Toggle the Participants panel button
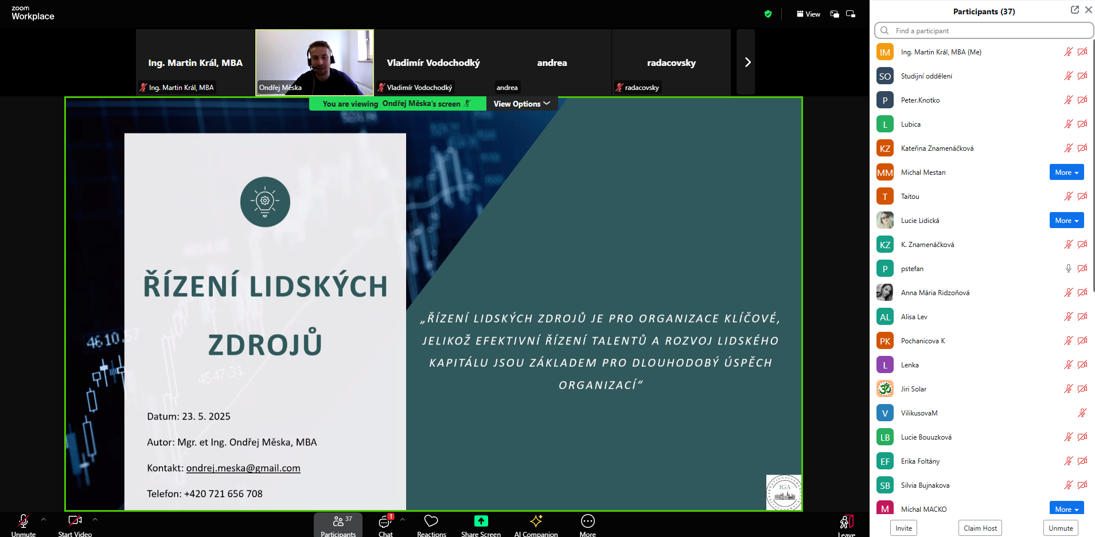This screenshot has height=537, width=1095. click(x=338, y=524)
